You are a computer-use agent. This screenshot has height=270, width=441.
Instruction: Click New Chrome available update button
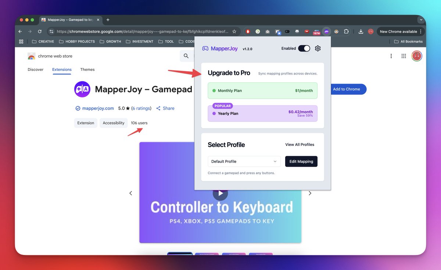tap(401, 32)
